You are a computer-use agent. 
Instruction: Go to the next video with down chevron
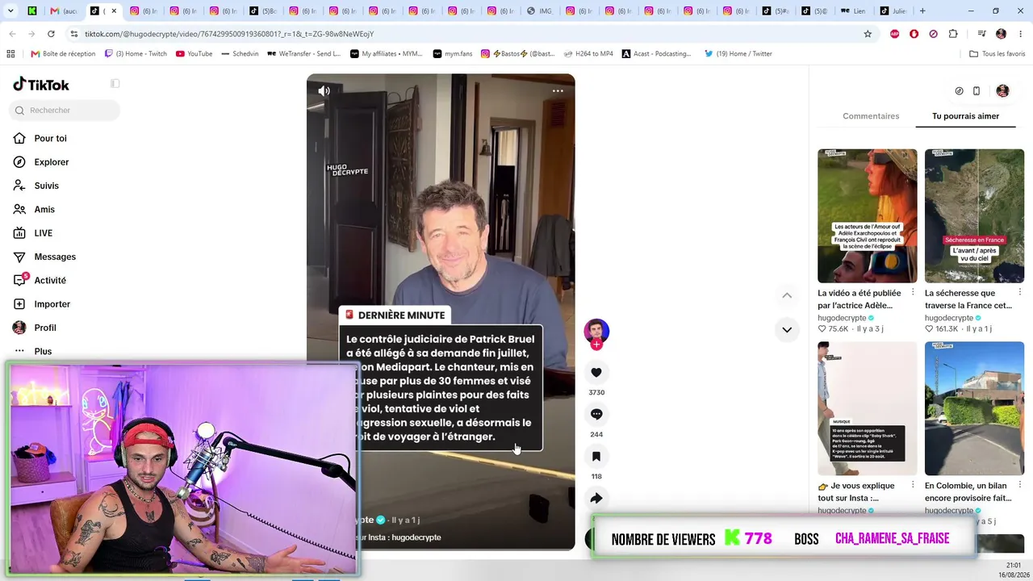pos(787,329)
